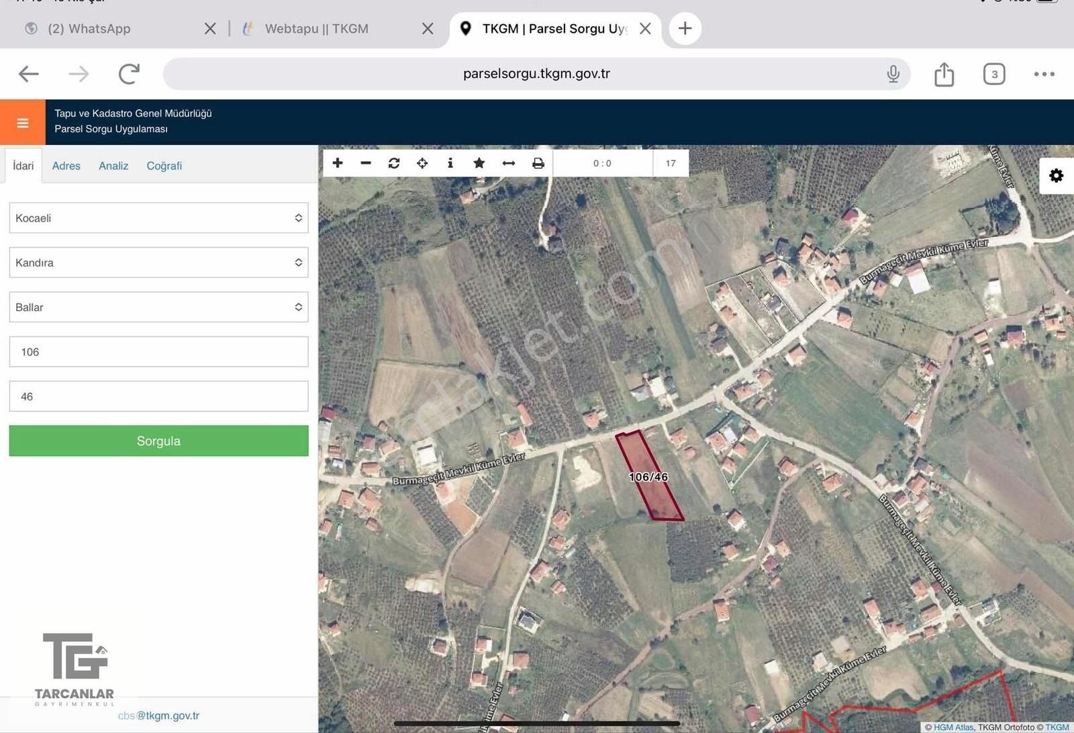
Task: Click the parselsorgu.tkgm.gov.tr address bar
Action: pyautogui.click(x=536, y=74)
